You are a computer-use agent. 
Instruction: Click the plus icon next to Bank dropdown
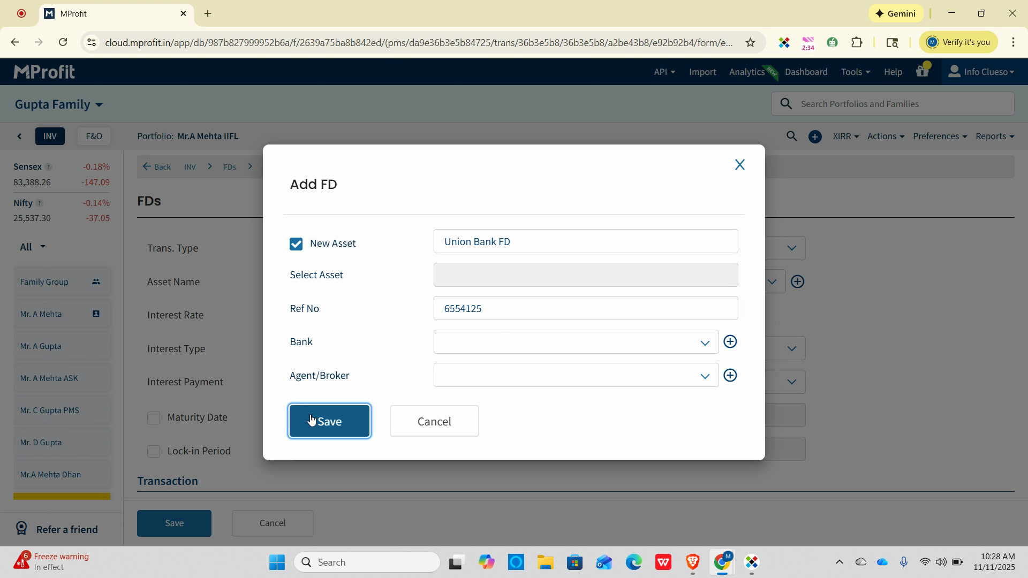(x=730, y=341)
